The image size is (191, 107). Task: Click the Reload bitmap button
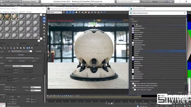pyautogui.click(x=10, y=61)
